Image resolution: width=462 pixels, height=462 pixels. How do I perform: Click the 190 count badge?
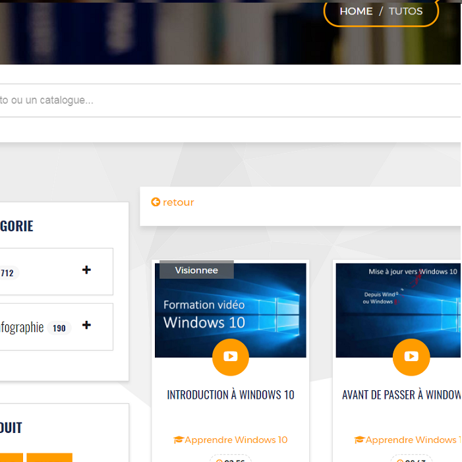click(59, 328)
